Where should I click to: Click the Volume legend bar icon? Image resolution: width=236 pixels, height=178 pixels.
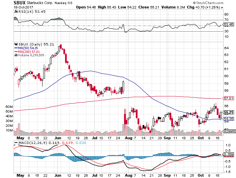15,55
